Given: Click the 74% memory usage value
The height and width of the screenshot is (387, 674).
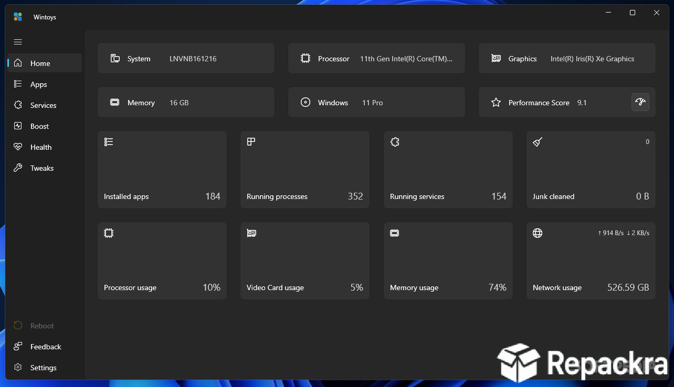Looking at the screenshot, I should (498, 288).
